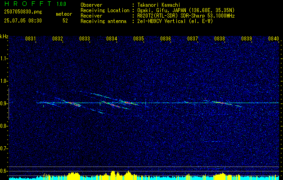Viewport: 283px width, 180px height.
Task: Click the observer name Takanori Kawachi
Action: [x=160, y=5]
